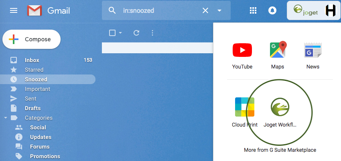The height and width of the screenshot is (161, 341).
Task: Open the Forums category
Action: [x=40, y=147]
